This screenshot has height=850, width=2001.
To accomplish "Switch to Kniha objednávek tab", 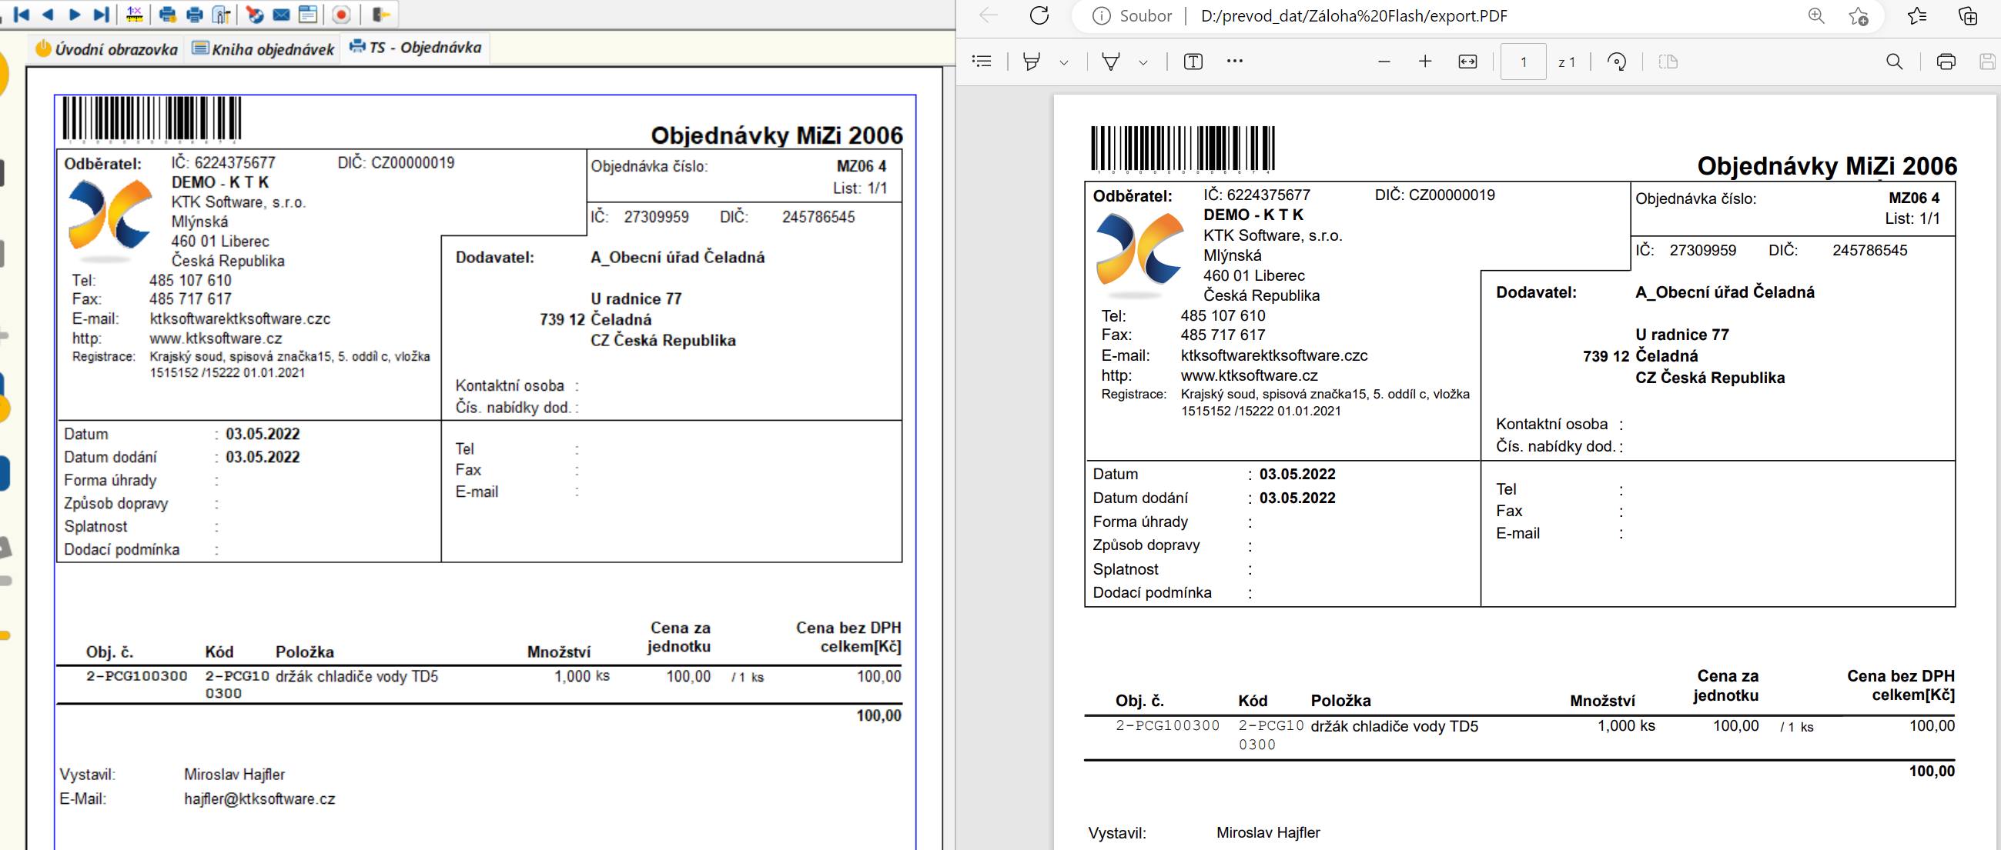I will 263,49.
